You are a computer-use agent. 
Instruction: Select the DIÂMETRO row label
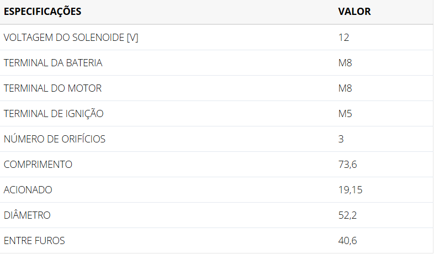click(x=27, y=215)
